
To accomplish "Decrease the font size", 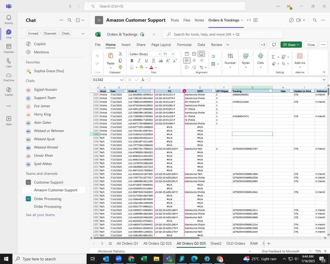I will [x=175, y=61].
